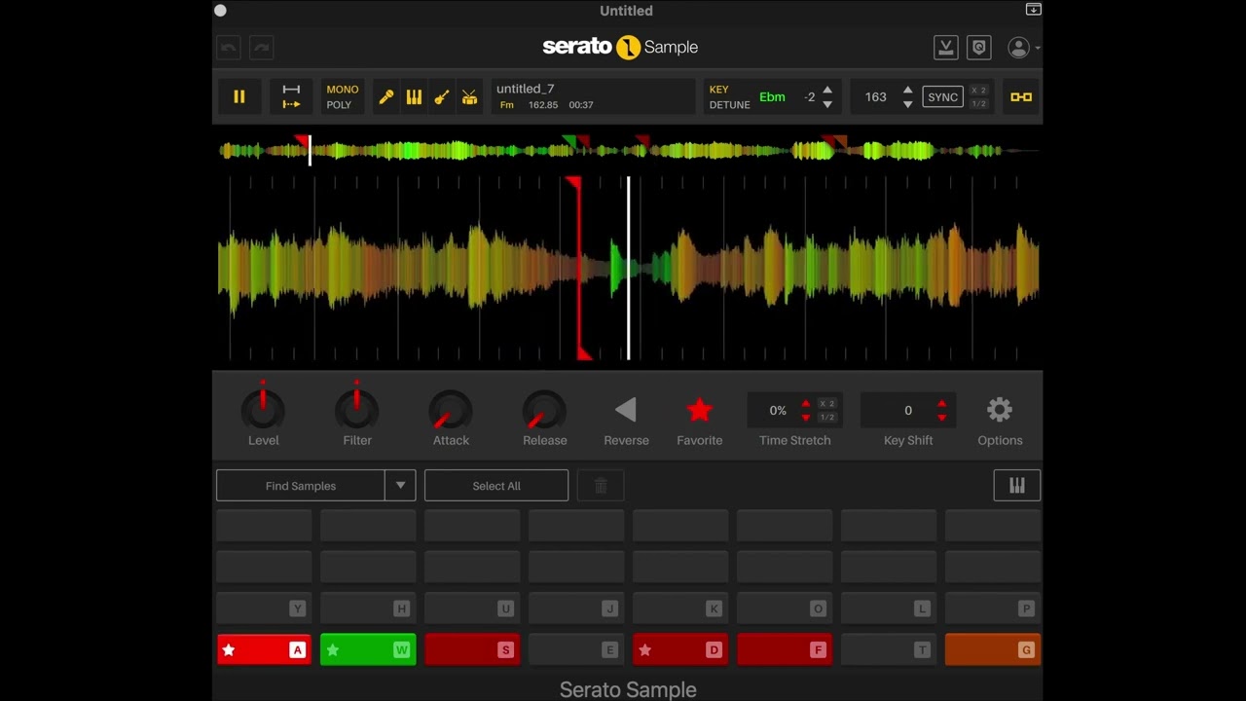1246x701 pixels.
Task: Adjust the Filter knob
Action: click(x=357, y=410)
